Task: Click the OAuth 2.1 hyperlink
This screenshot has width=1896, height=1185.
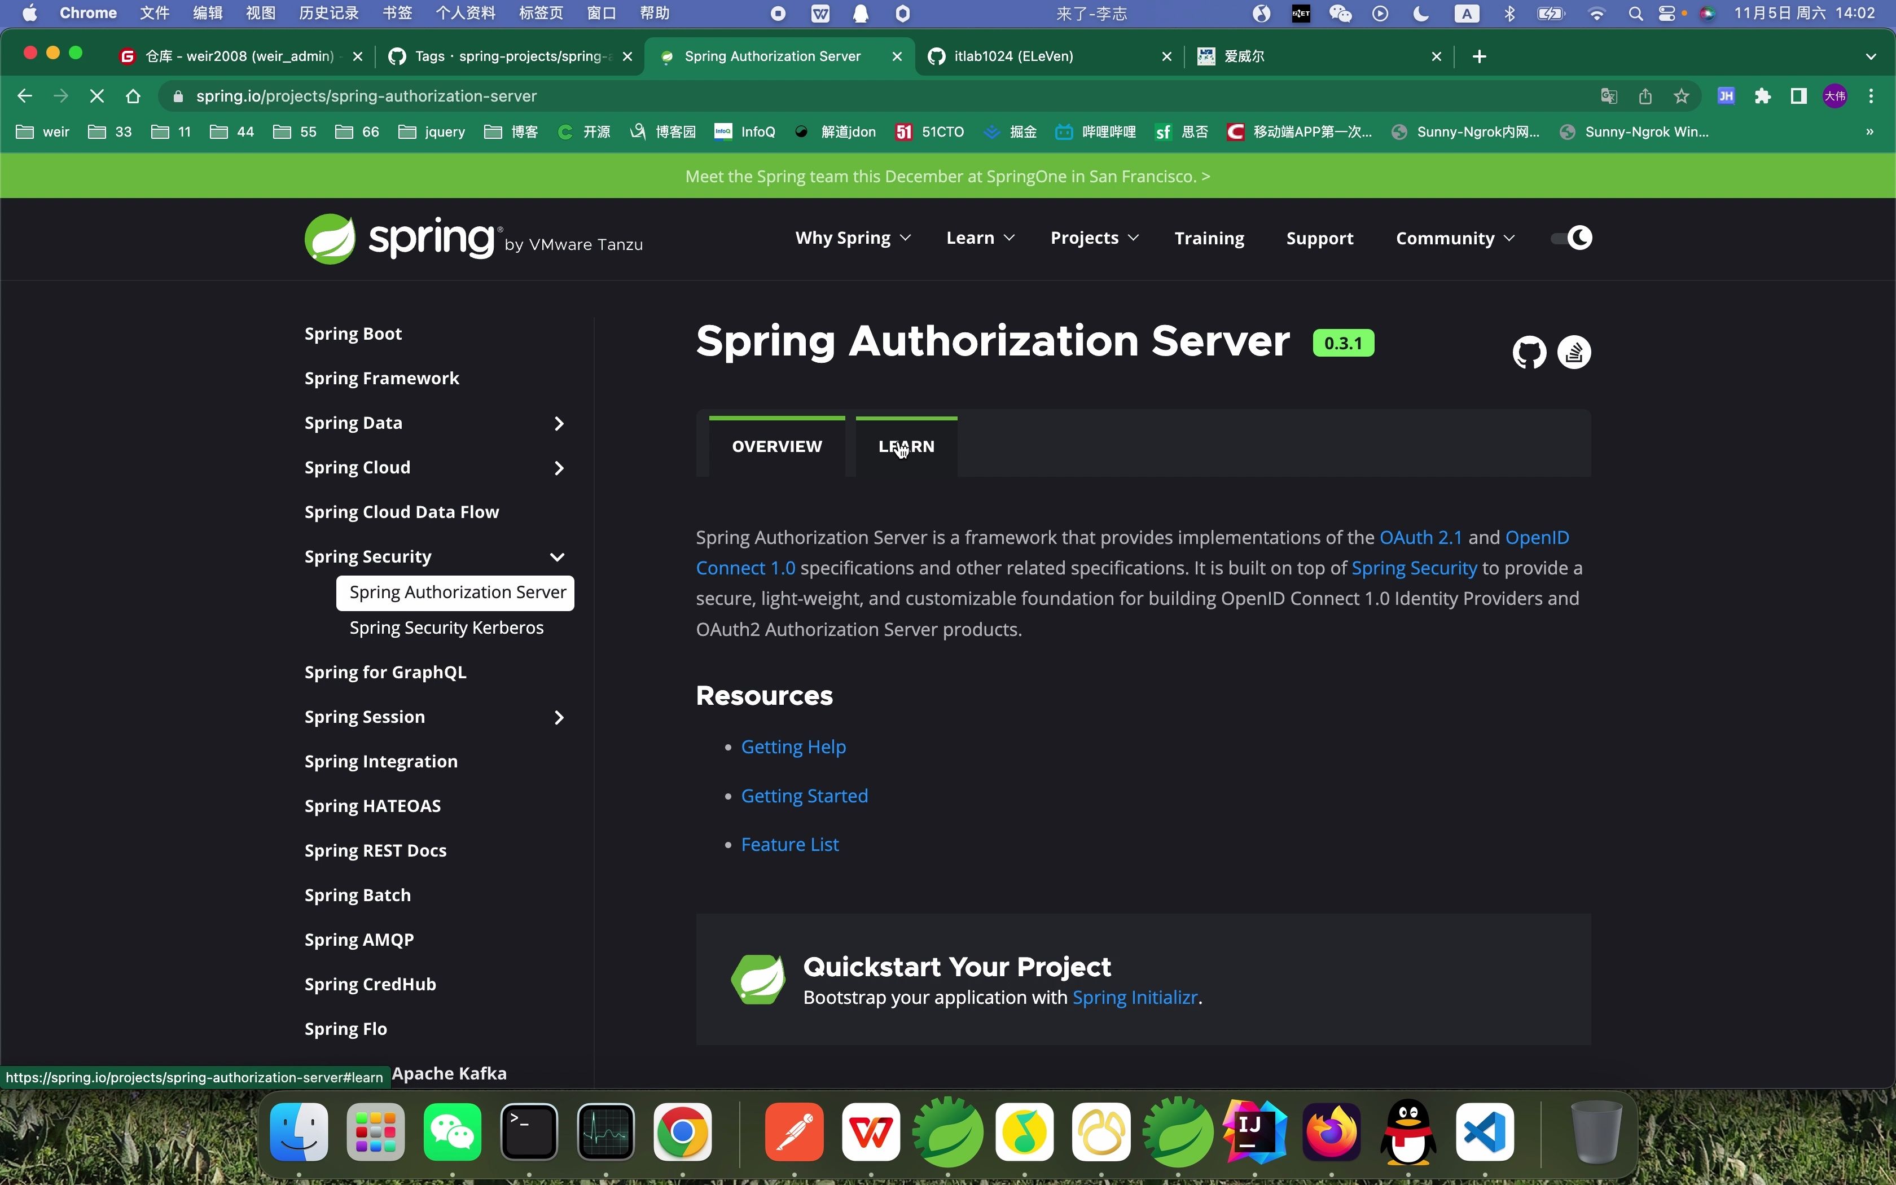Action: [1421, 537]
